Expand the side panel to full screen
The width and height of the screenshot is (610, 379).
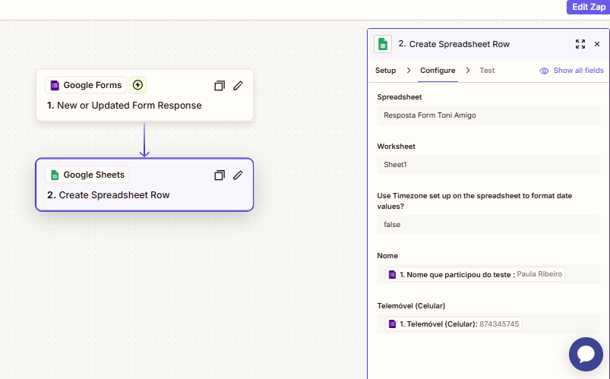coord(580,44)
